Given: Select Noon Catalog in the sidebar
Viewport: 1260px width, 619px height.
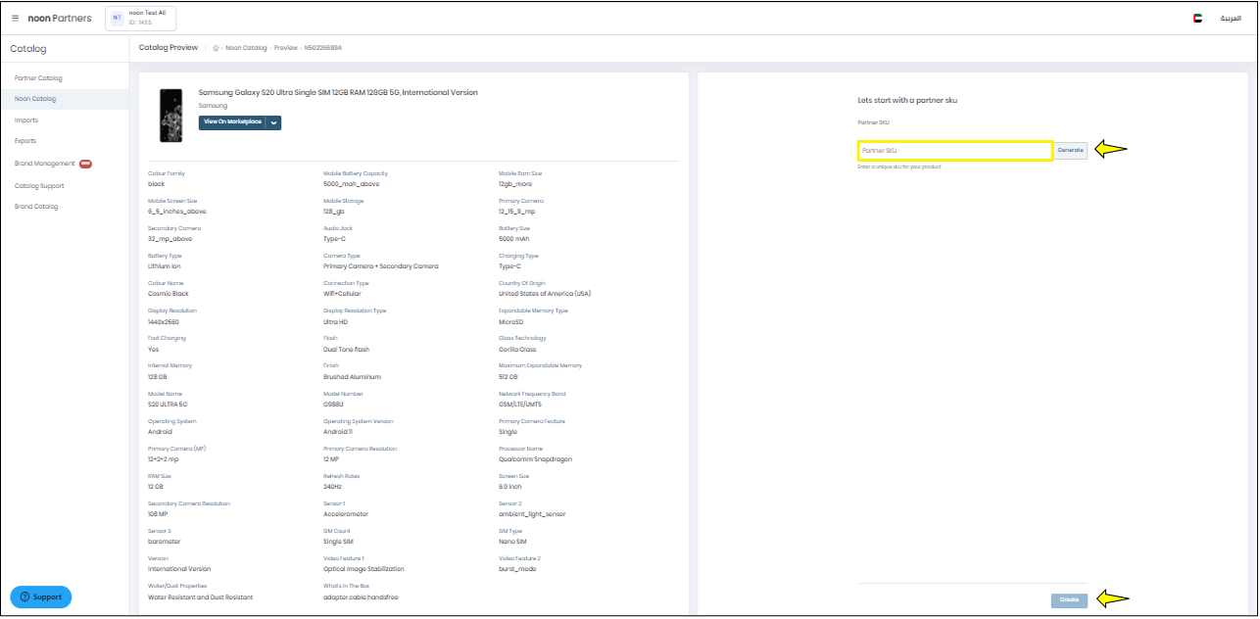Looking at the screenshot, I should (35, 99).
